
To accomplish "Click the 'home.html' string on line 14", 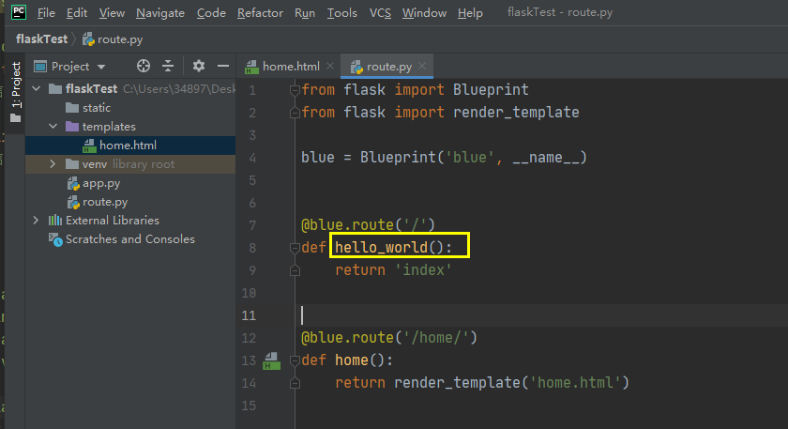I will coord(575,383).
